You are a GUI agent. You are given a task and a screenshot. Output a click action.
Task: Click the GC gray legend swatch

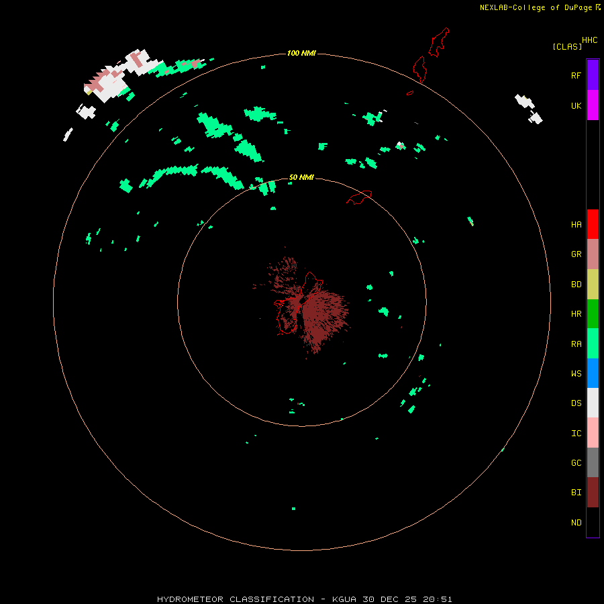point(593,462)
